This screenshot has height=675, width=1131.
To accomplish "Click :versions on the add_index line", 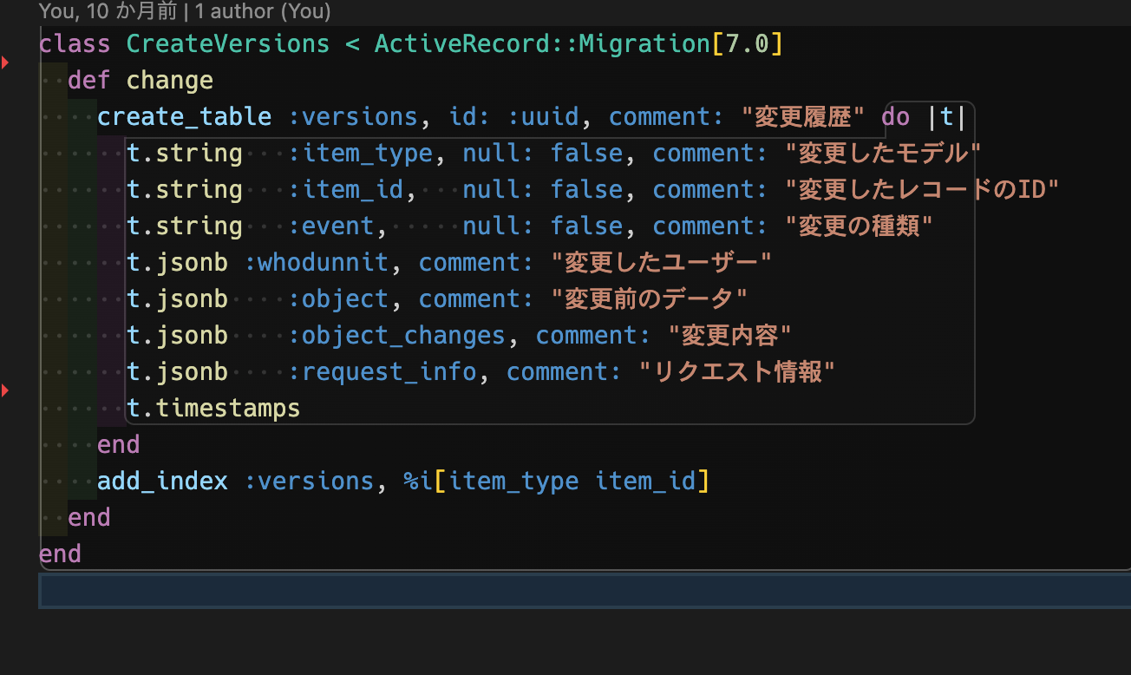I will [309, 481].
